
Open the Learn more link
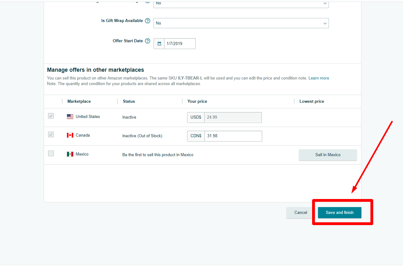(x=319, y=78)
